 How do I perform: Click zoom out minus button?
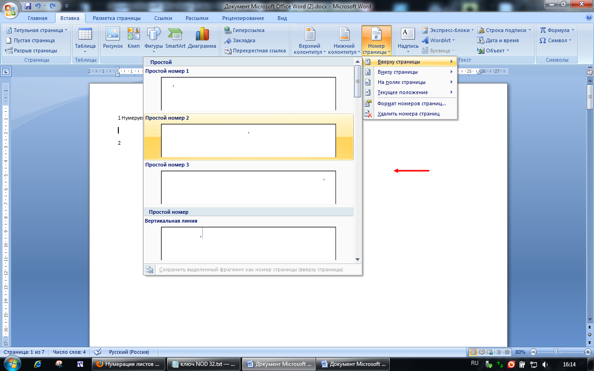coord(533,352)
